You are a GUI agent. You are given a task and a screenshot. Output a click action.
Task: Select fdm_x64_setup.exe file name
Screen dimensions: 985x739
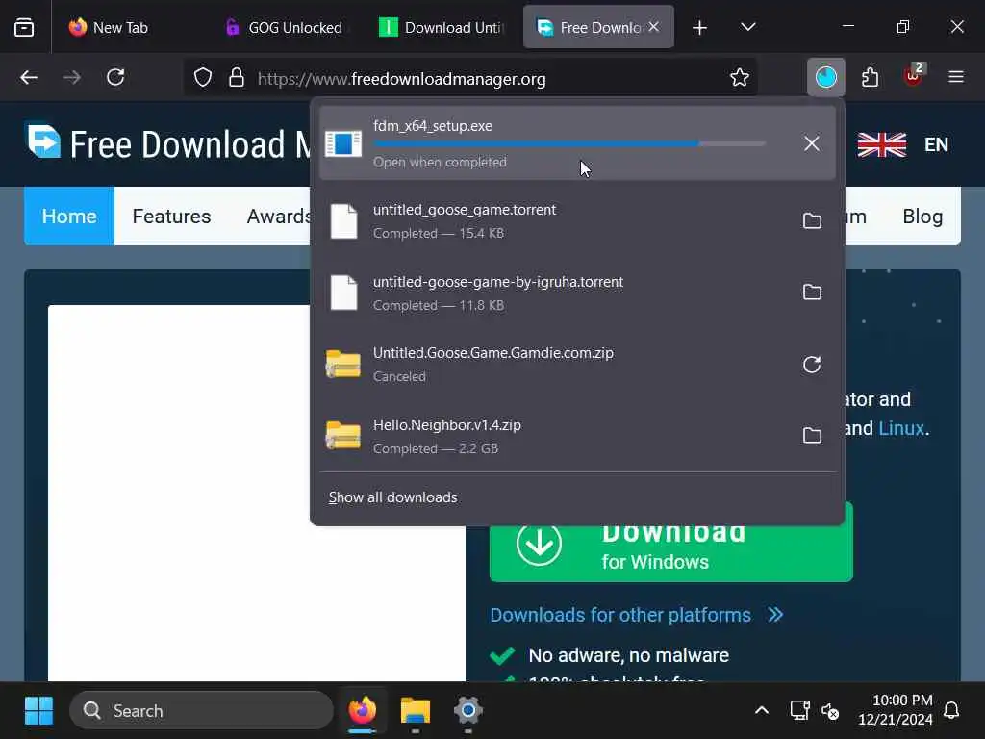pos(433,126)
